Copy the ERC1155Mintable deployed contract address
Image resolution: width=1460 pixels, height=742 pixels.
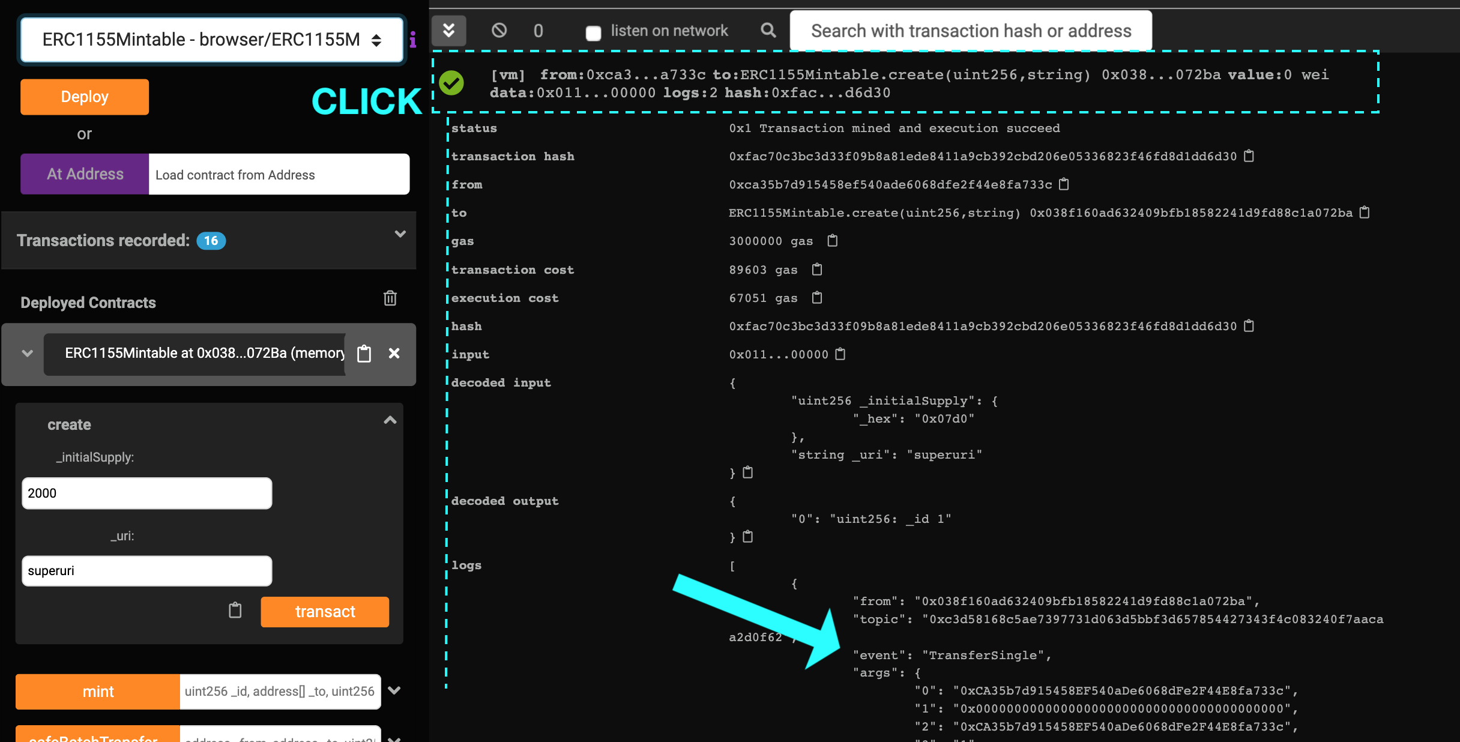364,354
